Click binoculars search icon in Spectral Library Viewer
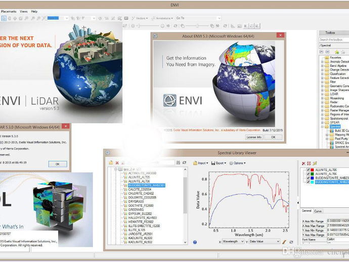This screenshot has width=349, height=262. tap(178, 163)
